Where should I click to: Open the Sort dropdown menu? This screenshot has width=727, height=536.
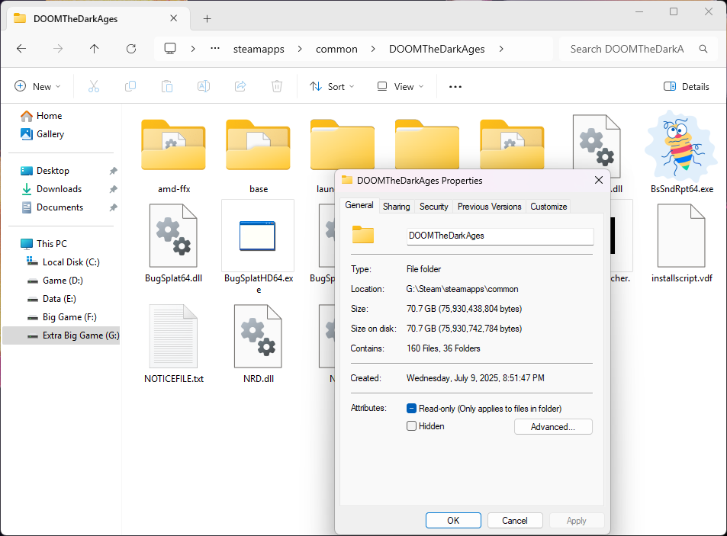point(332,87)
